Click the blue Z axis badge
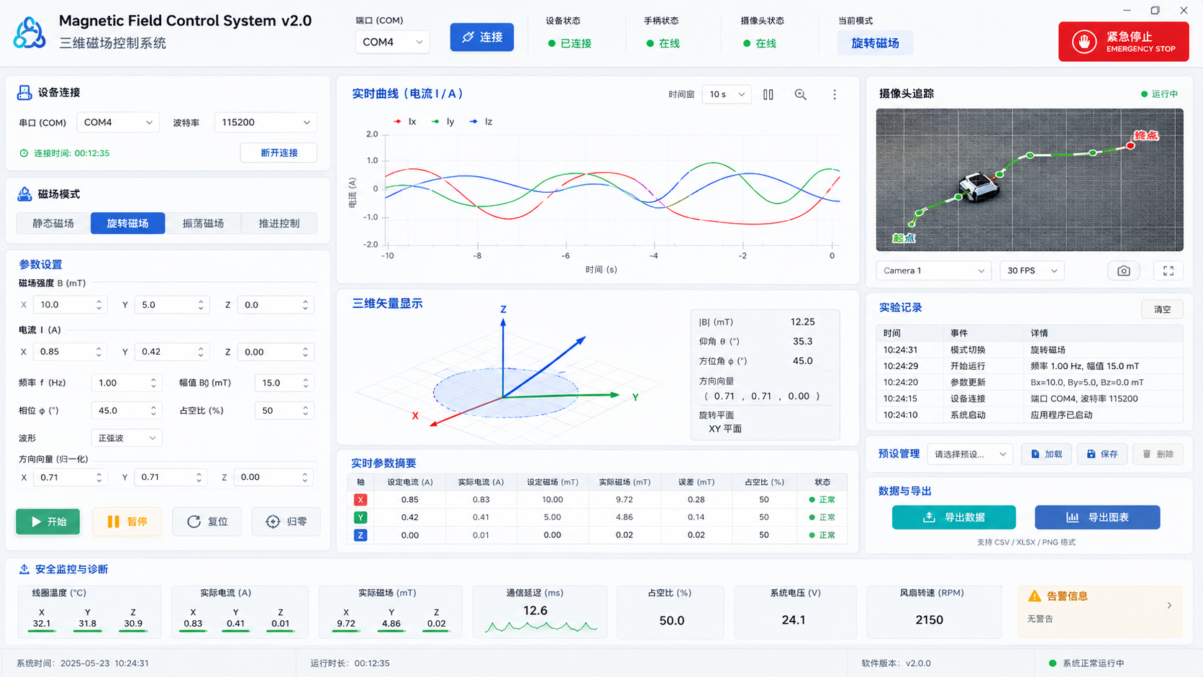The height and width of the screenshot is (677, 1203). [360, 535]
